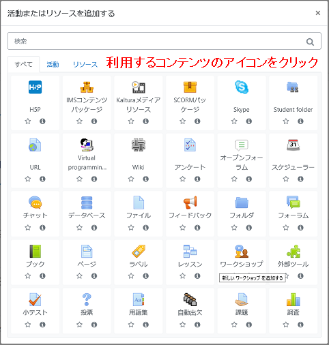
Task: Add a 課題 assignment icon
Action: [242, 299]
